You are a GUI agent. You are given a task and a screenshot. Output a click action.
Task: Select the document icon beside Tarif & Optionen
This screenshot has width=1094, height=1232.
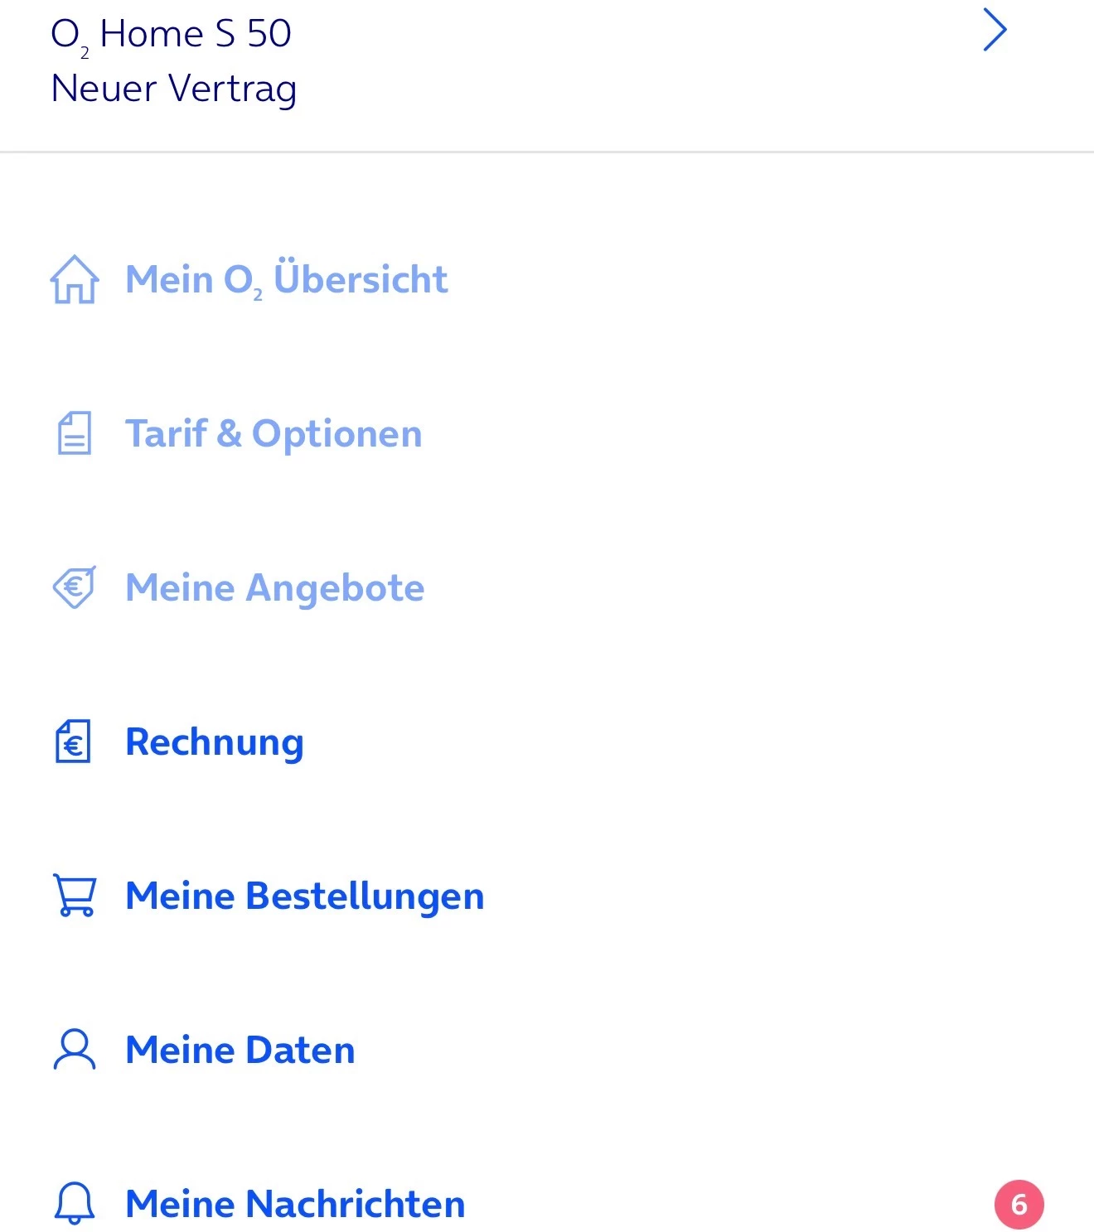[75, 433]
